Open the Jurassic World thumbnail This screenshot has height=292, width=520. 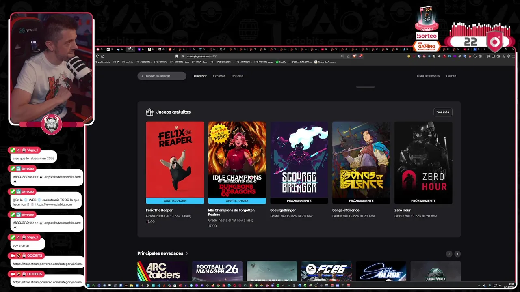(x=435, y=271)
